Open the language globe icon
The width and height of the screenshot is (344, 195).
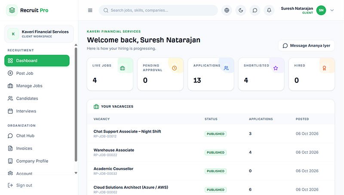227,10
